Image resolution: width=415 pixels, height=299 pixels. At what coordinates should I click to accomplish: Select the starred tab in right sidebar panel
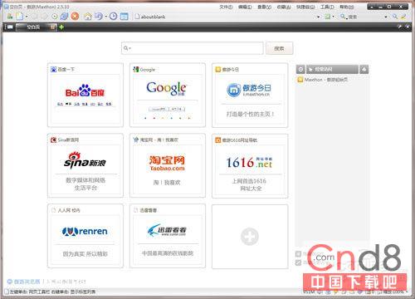pos(332,69)
